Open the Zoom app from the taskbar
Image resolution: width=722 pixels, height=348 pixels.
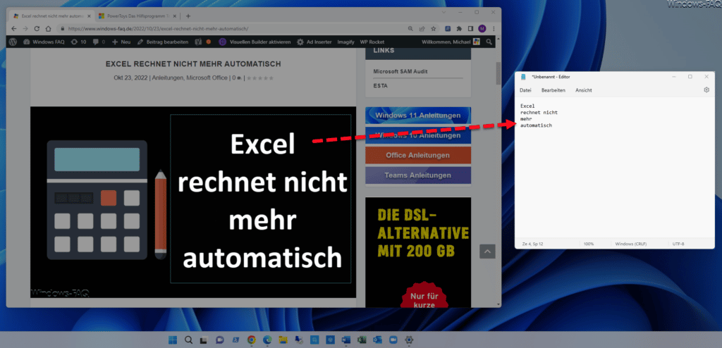click(393, 340)
